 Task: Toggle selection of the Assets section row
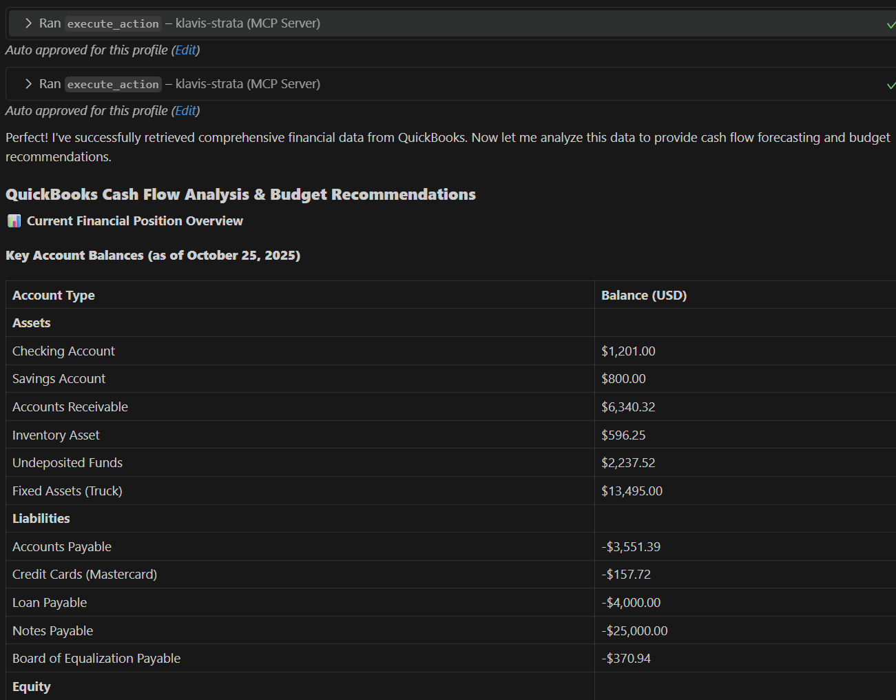coord(30,322)
